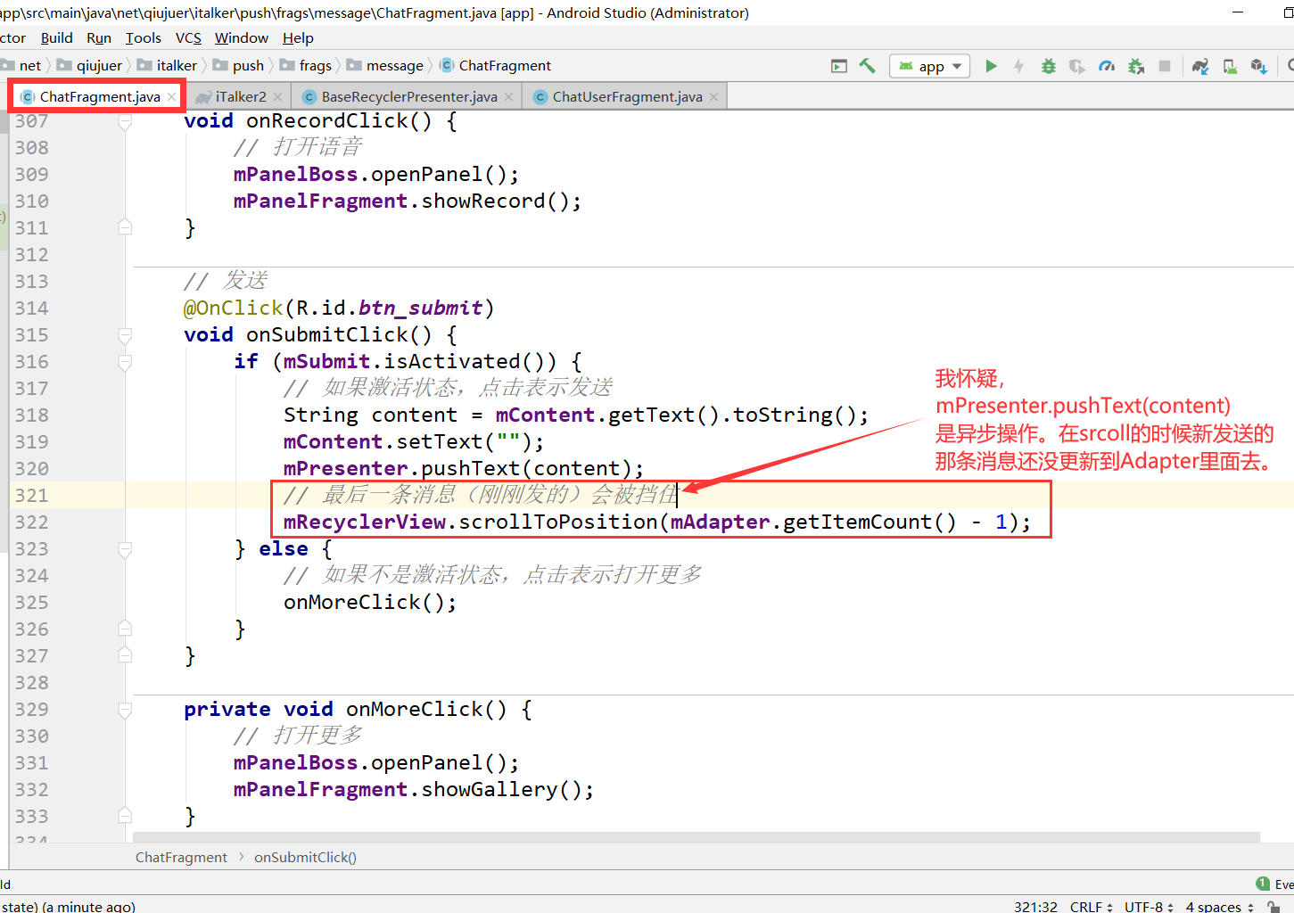Click the message breadcrumb folder

(x=385, y=66)
